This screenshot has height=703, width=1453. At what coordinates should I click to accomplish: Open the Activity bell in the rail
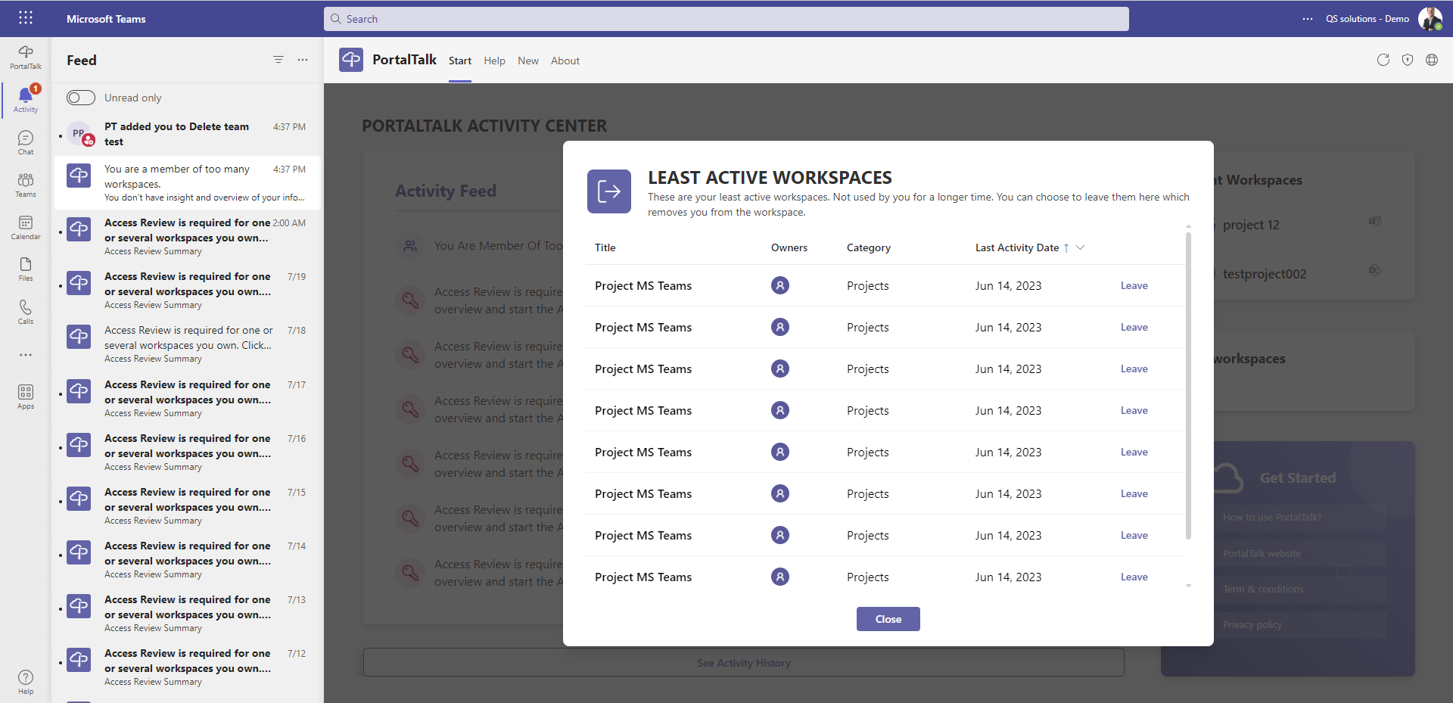[26, 99]
